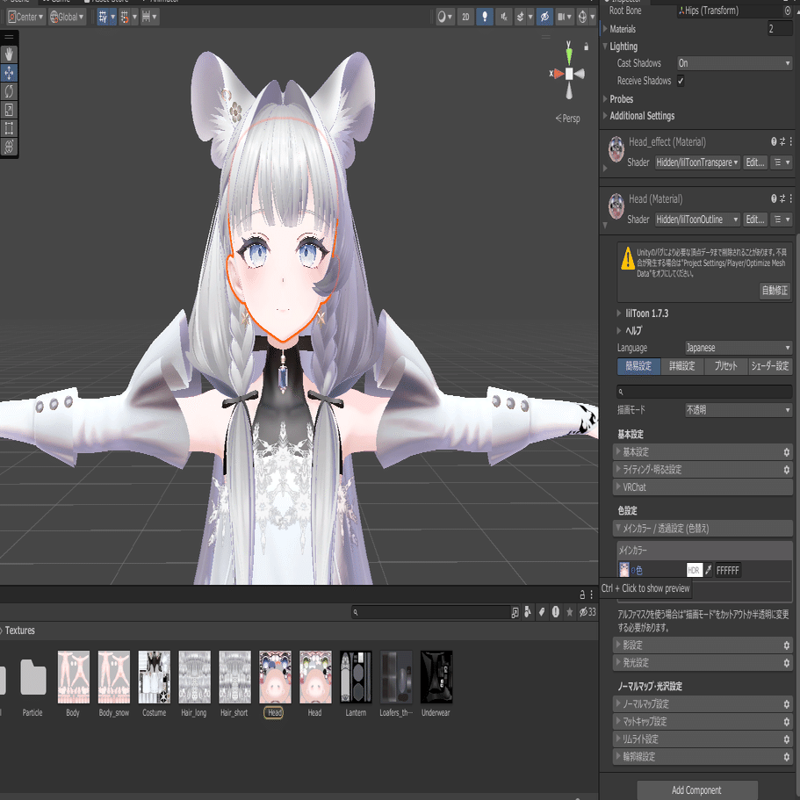Click the scene gizmo rotation lock icon
The height and width of the screenshot is (800, 800).
pos(587,47)
